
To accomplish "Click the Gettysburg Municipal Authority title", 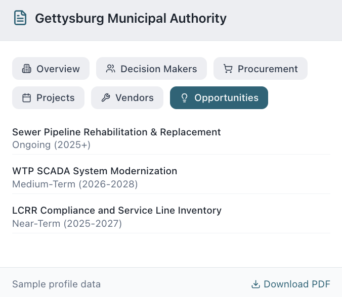I will coord(131,19).
